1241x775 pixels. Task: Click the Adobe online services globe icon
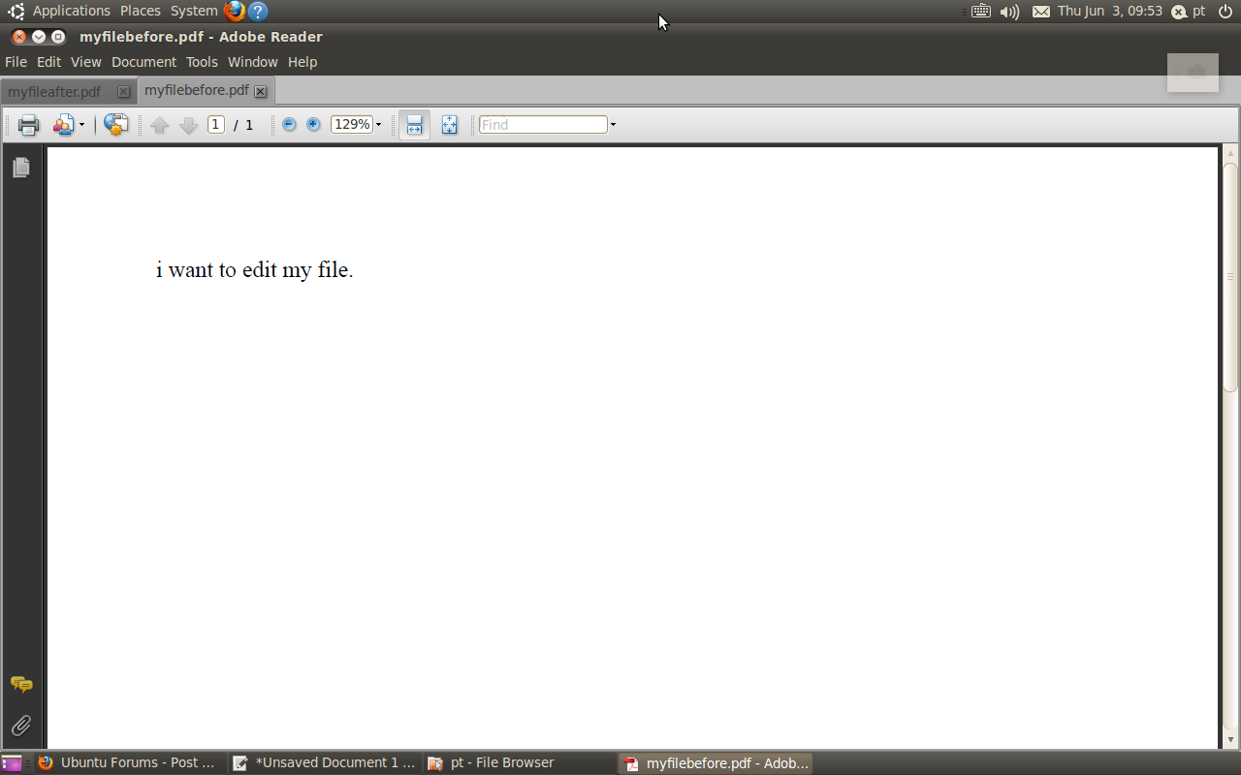click(x=116, y=124)
